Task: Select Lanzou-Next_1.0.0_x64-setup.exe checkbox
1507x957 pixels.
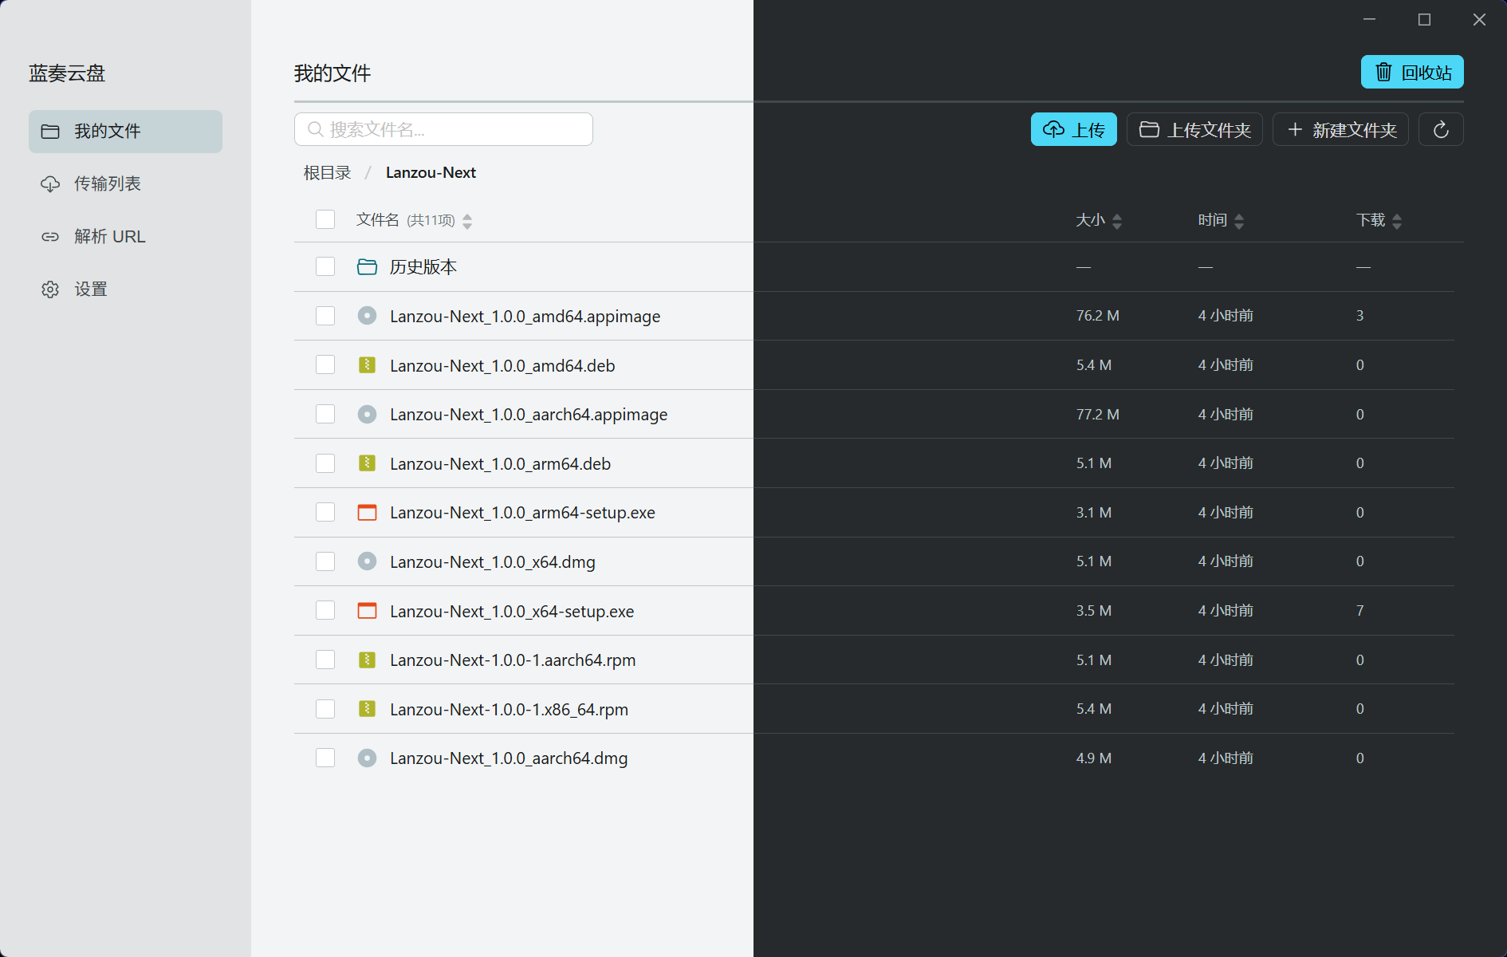Action: click(325, 611)
